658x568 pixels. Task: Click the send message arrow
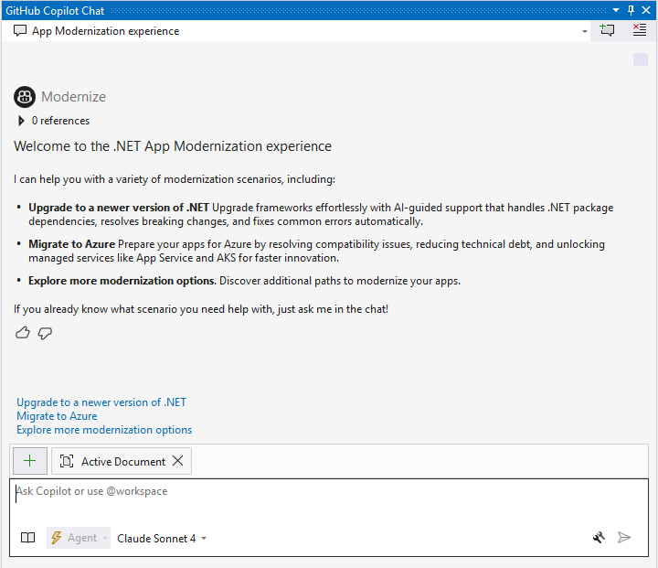point(624,538)
